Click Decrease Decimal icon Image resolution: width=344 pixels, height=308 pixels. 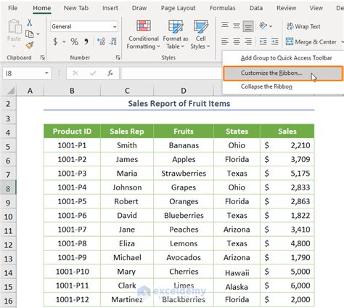pos(112,41)
